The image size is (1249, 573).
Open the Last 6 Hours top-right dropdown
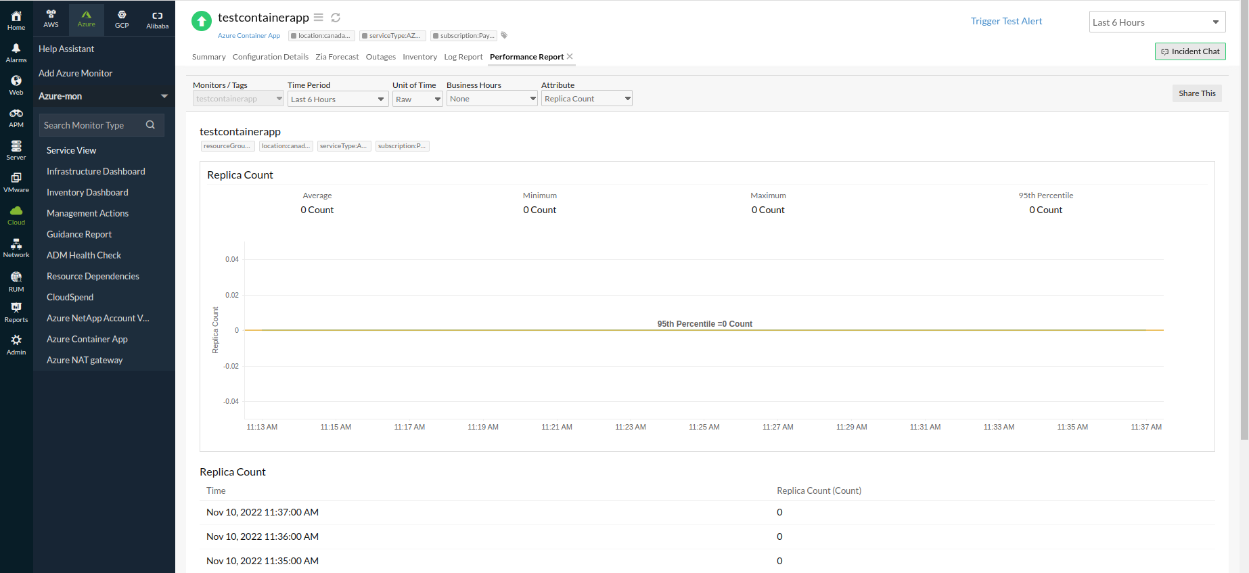(1156, 22)
